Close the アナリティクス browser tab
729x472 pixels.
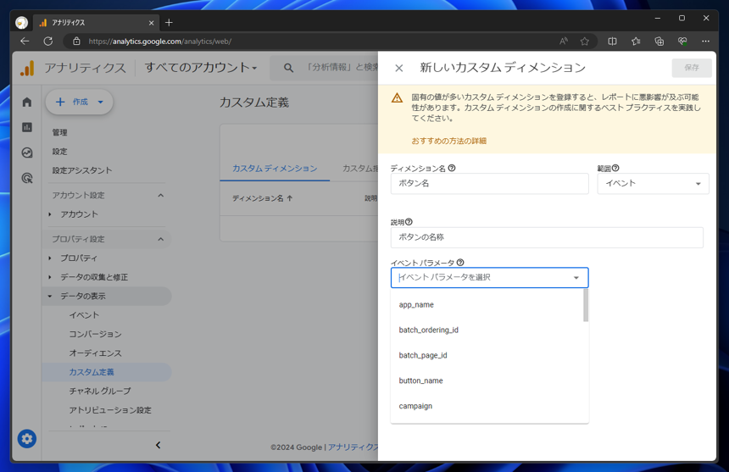pos(151,23)
